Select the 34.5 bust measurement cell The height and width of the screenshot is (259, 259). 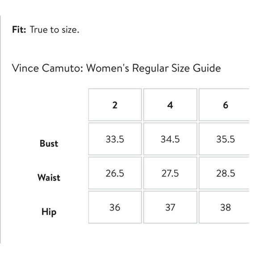(x=170, y=139)
